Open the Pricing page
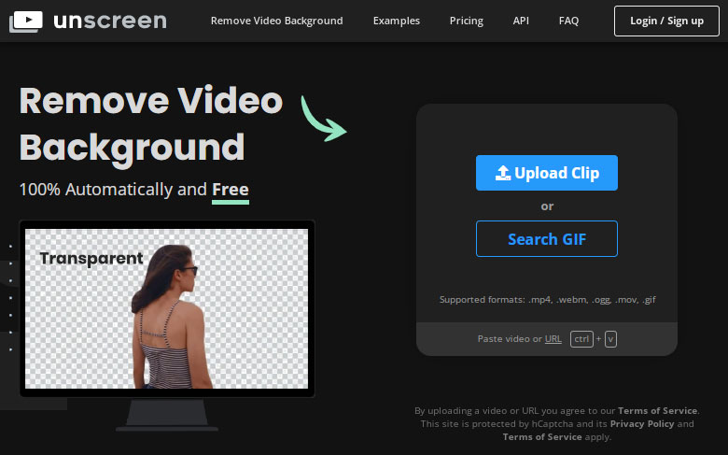 [466, 21]
